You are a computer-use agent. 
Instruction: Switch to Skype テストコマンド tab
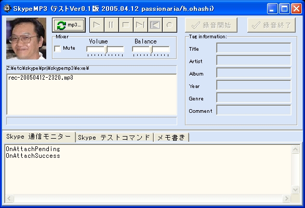click(x=114, y=138)
